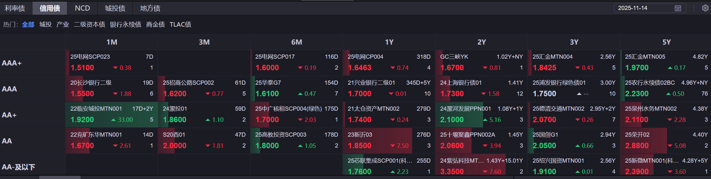711x179 pixels.
Task: Click the green up arrow in 25汇金MTN005 cell
Action: pyautogui.click(x=670, y=68)
